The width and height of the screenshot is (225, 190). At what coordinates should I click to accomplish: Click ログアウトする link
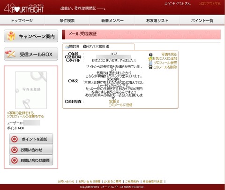coord(210,4)
